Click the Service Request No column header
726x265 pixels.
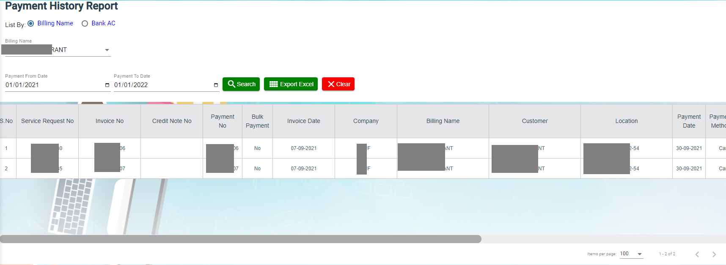pos(47,121)
